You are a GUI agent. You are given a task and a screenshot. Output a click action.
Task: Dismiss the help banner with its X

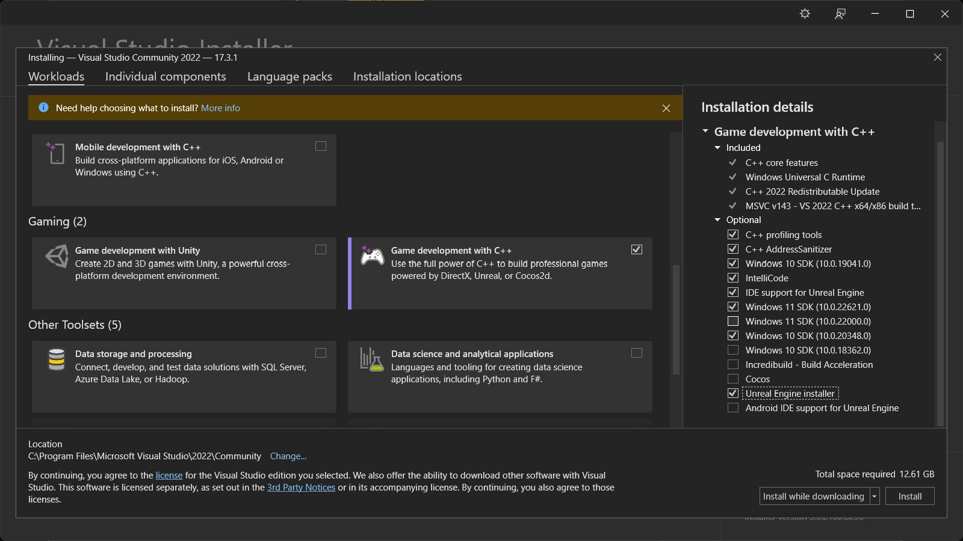pos(666,108)
